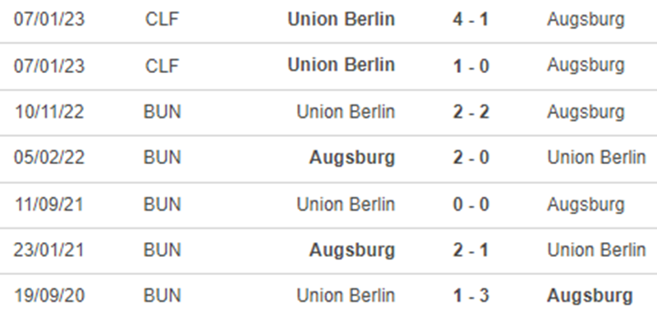Viewport: 657px width, 325px height.
Task: Select CLF competition label in first row
Action: pyautogui.click(x=162, y=20)
